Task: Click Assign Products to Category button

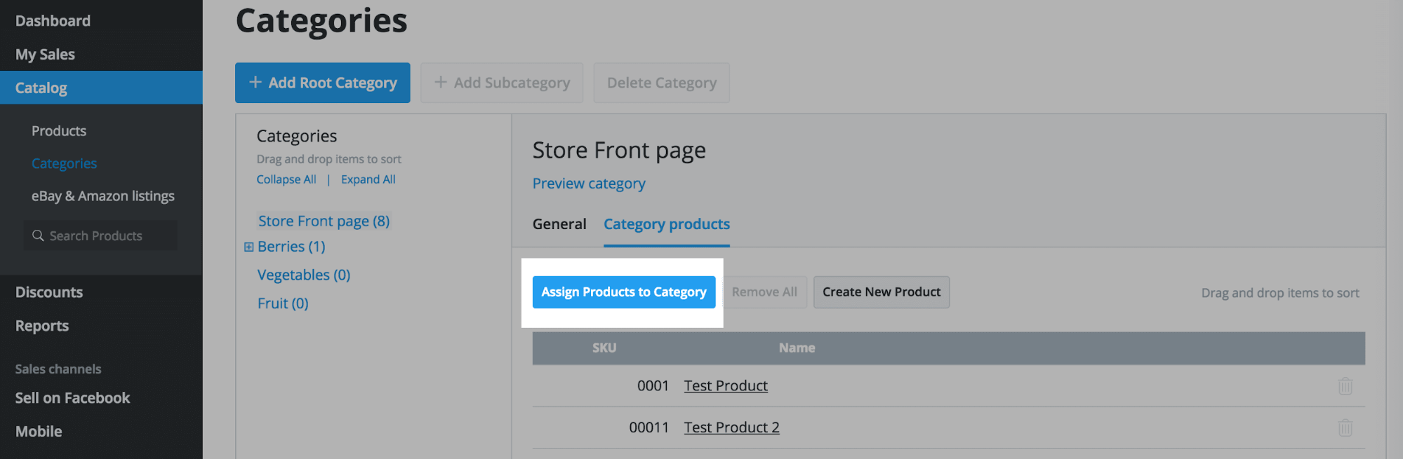Action: pos(623,292)
